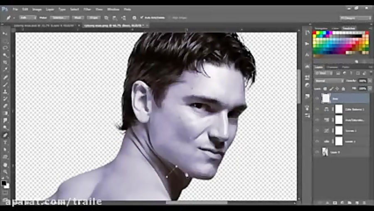Click the canvas vertical scrollbar

coord(299,87)
